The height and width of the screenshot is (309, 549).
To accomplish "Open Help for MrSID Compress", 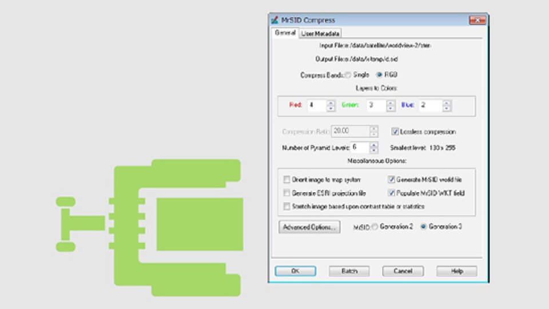I will [x=457, y=271].
